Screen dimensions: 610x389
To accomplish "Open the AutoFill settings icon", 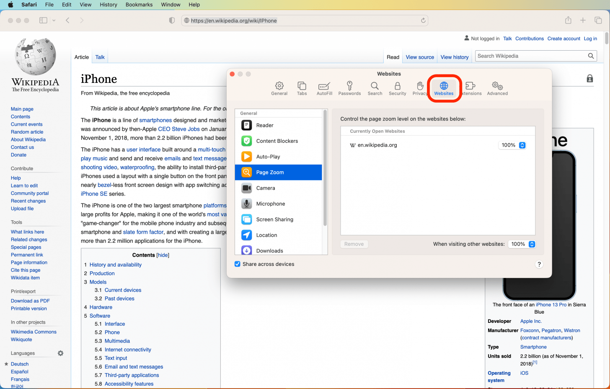I will (x=324, y=88).
